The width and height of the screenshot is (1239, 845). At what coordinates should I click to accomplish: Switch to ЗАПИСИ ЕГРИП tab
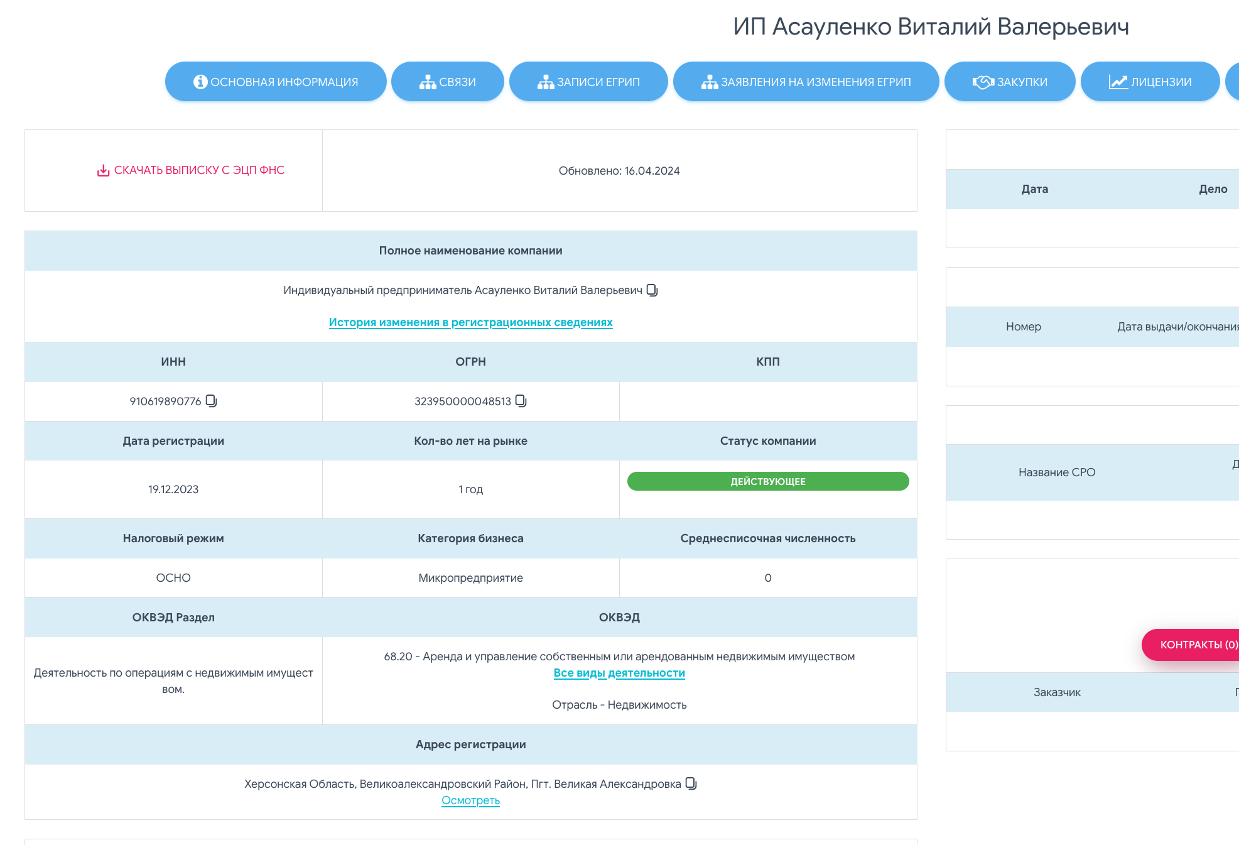click(588, 82)
